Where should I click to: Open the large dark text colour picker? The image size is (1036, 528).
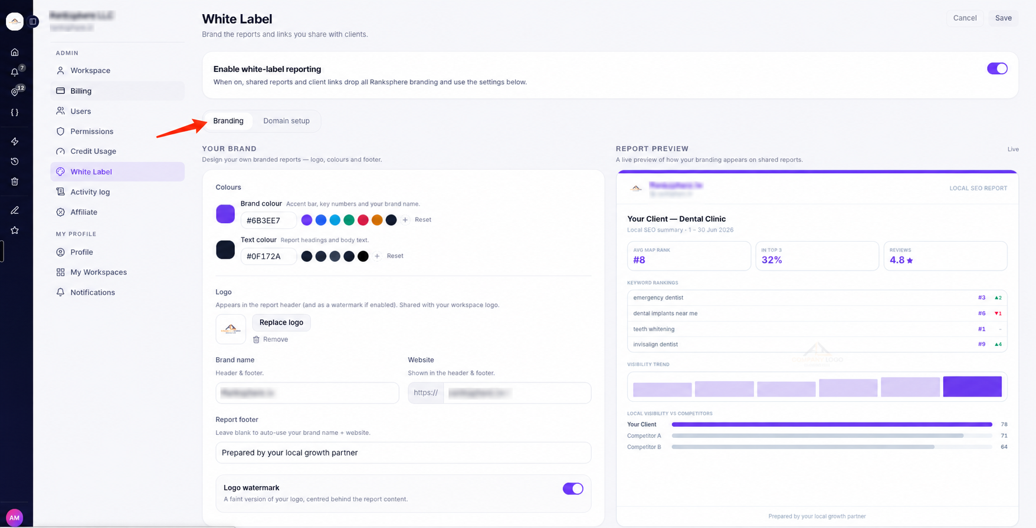click(x=225, y=250)
